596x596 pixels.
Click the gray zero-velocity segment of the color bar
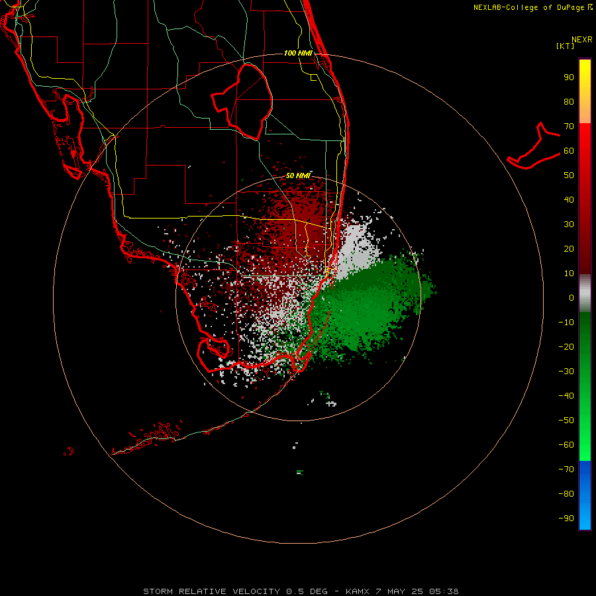click(585, 293)
